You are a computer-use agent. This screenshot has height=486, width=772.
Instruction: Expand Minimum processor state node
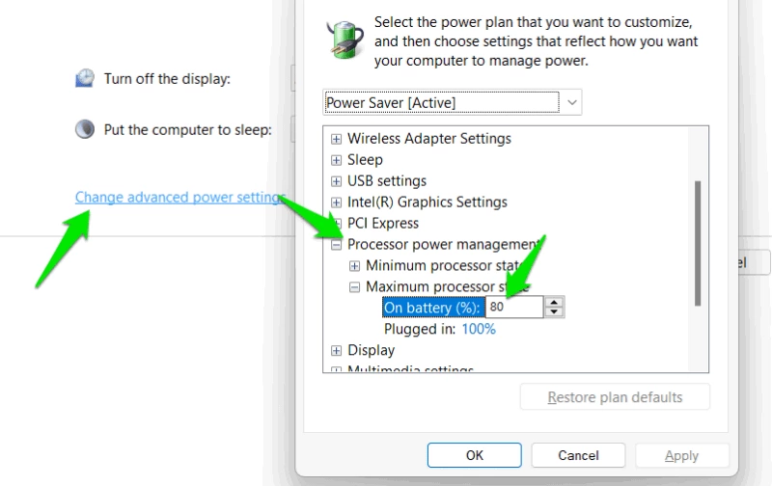(354, 266)
